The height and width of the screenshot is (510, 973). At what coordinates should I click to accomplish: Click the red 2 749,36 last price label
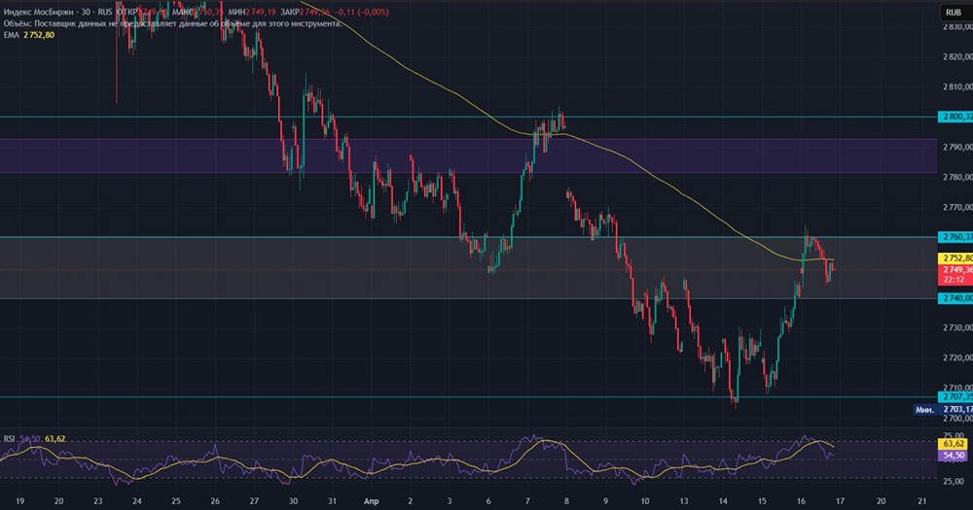tap(955, 269)
